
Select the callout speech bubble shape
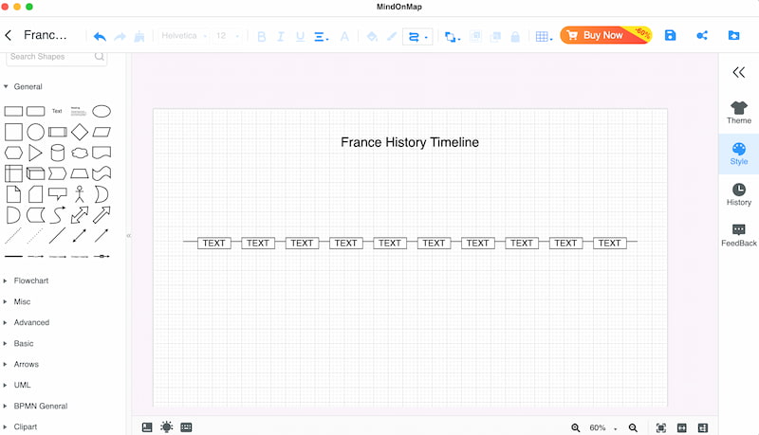click(x=58, y=194)
